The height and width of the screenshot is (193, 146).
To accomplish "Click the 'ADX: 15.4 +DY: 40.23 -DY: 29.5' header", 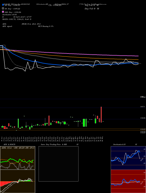I will coord(18,148).
